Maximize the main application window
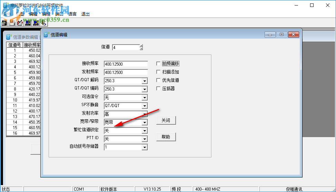336x192 pixels. [312, 6]
